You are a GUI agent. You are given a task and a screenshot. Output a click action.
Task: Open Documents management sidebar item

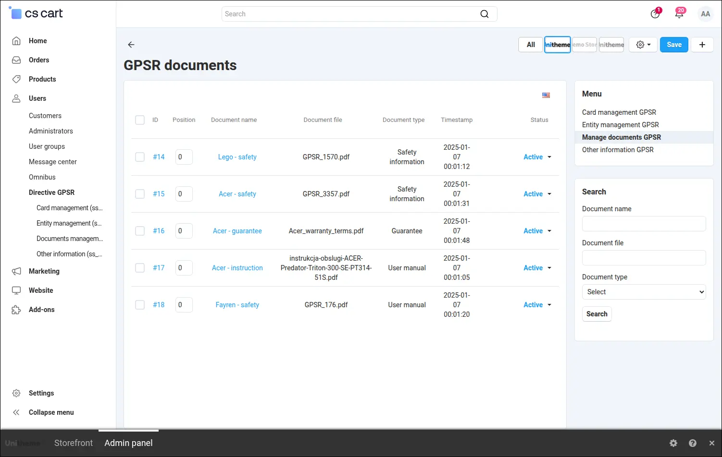(x=70, y=239)
